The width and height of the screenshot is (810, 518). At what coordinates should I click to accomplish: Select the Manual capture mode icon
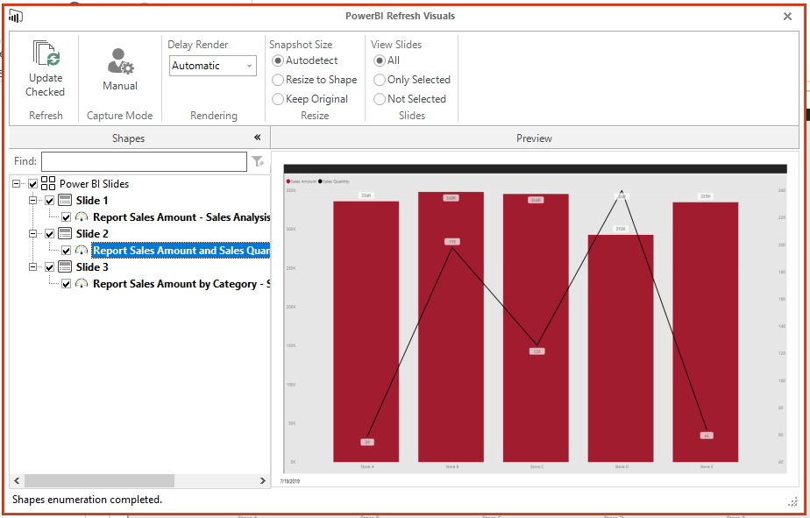[119, 61]
